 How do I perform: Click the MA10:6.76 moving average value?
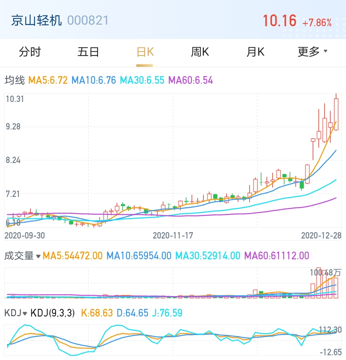pos(94,80)
